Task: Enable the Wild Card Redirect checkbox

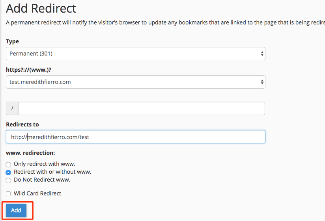Action: point(8,194)
